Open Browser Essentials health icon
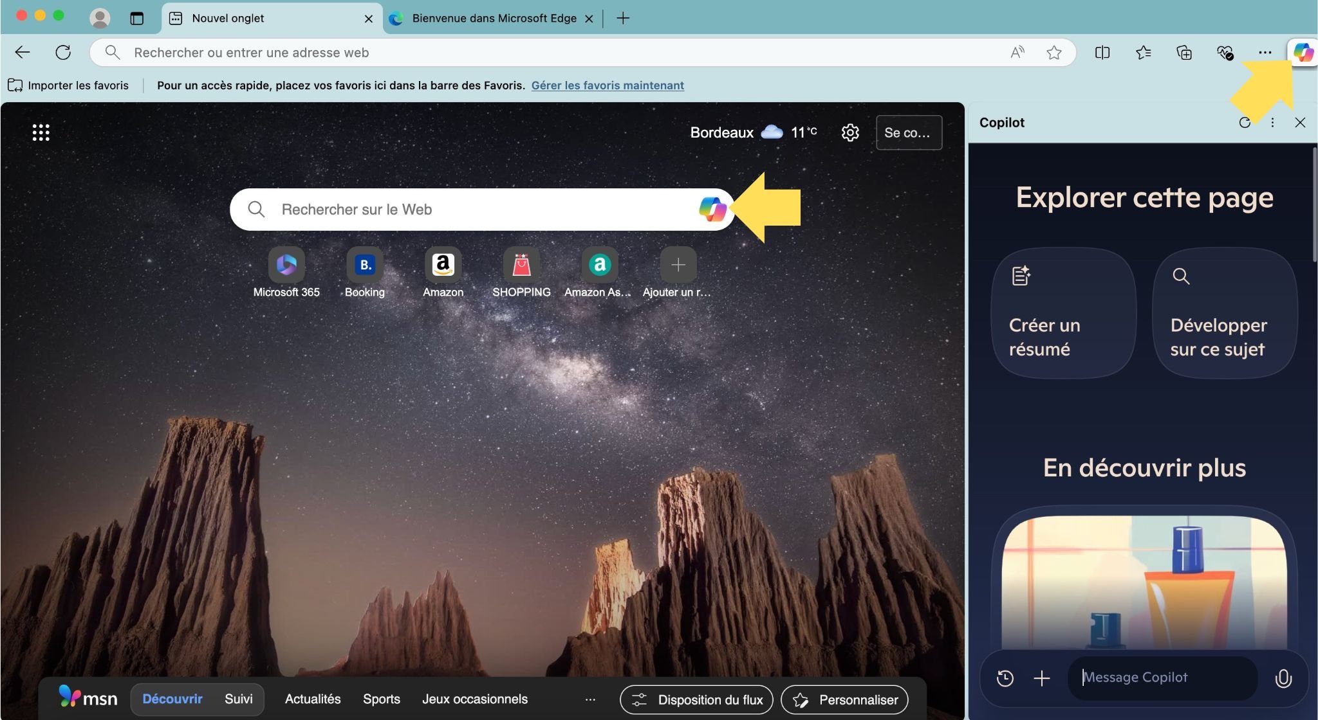This screenshot has height=720, width=1318. [x=1225, y=52]
